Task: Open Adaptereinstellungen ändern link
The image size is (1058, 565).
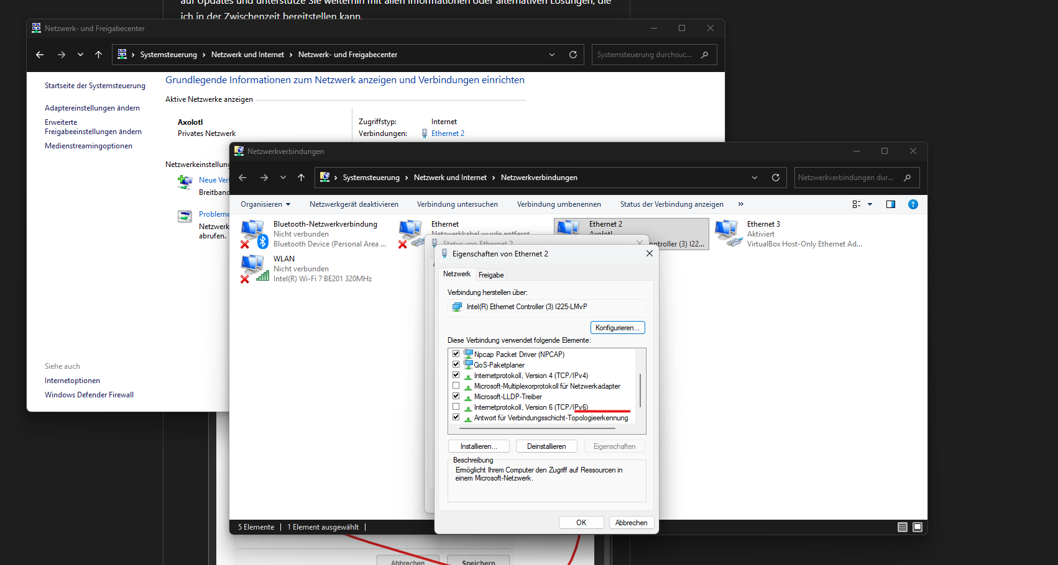Action: click(92, 108)
